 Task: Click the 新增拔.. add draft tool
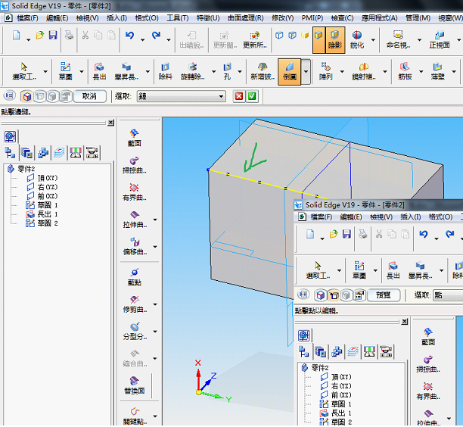pos(263,71)
